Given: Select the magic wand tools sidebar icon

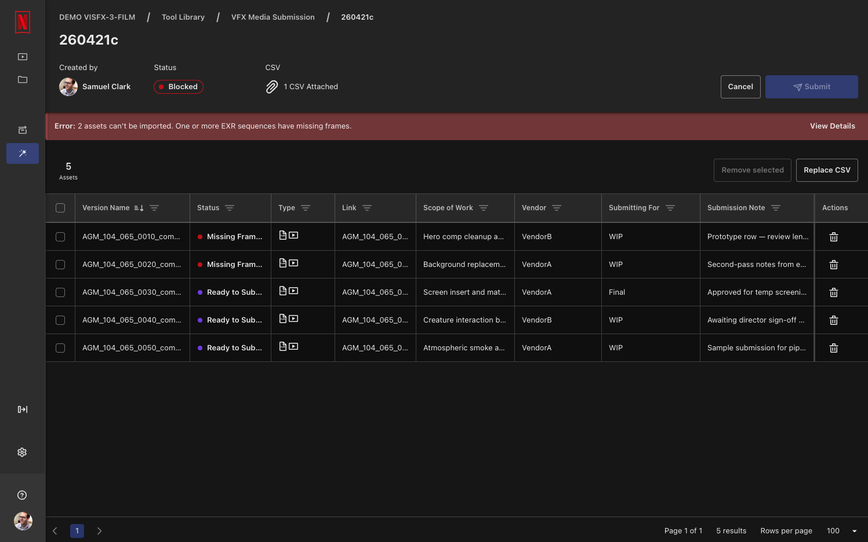Looking at the screenshot, I should [x=23, y=153].
